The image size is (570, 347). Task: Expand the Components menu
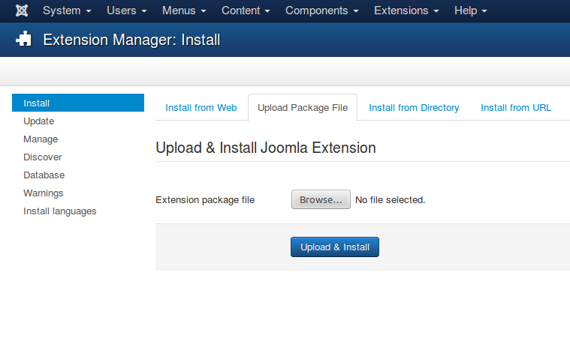coord(321,10)
